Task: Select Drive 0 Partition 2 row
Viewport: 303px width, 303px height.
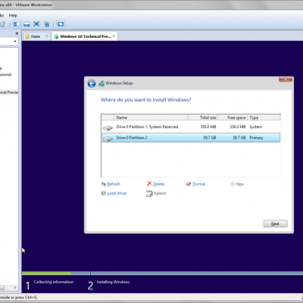Action: point(191,138)
